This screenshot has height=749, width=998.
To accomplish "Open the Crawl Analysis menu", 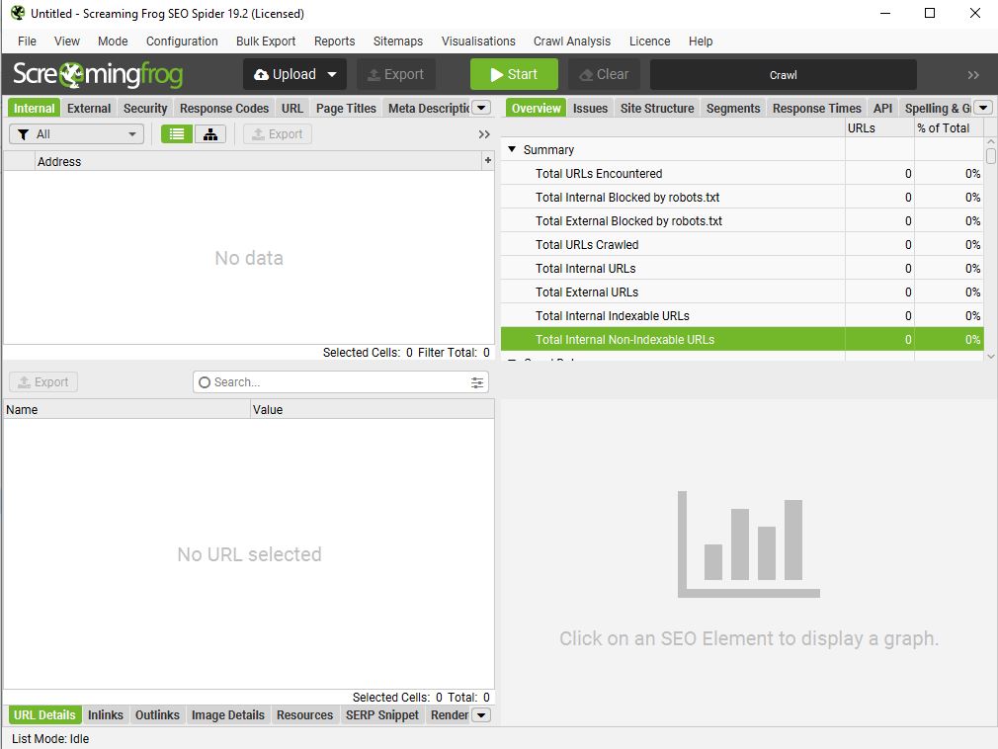I will 571,42.
